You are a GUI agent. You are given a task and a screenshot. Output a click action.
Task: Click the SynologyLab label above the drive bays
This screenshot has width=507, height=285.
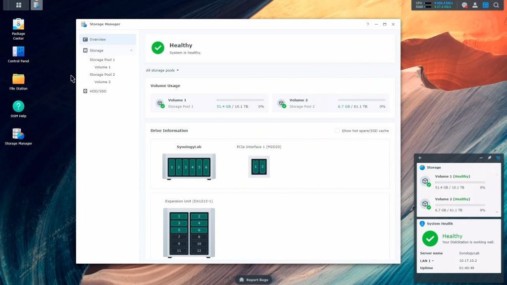pyautogui.click(x=189, y=146)
